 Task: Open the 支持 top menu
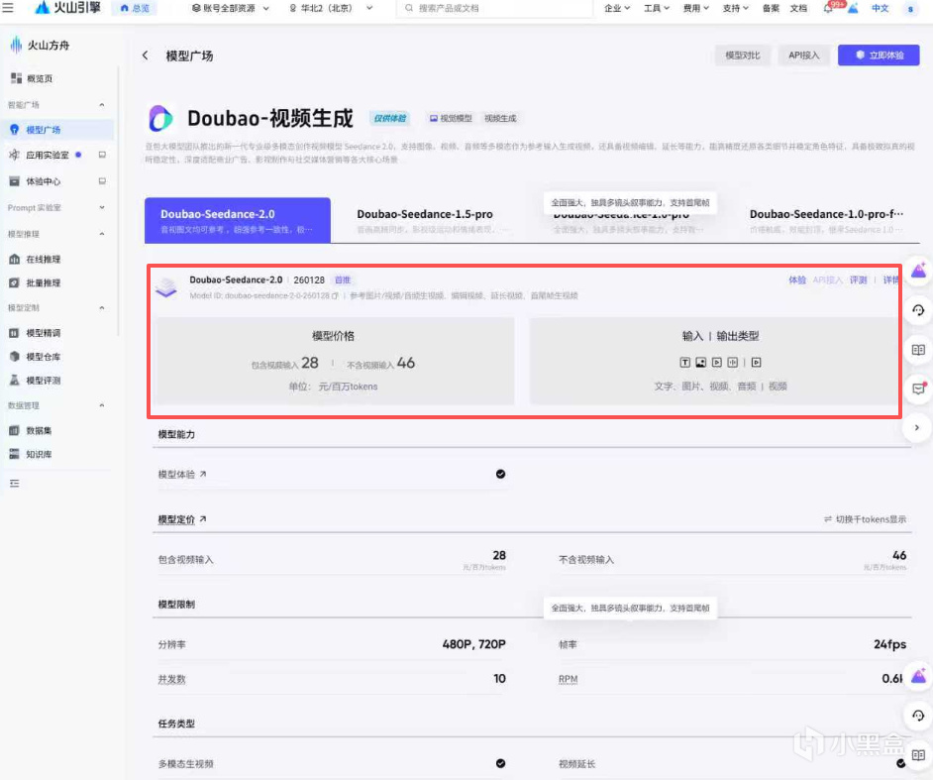(x=736, y=8)
